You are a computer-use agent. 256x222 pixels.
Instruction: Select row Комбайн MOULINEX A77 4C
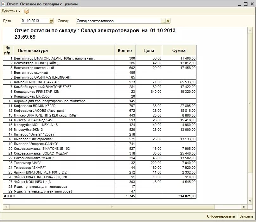click(x=99, y=82)
